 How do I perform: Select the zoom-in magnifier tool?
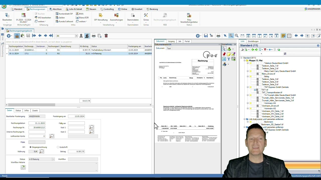(x=231, y=36)
